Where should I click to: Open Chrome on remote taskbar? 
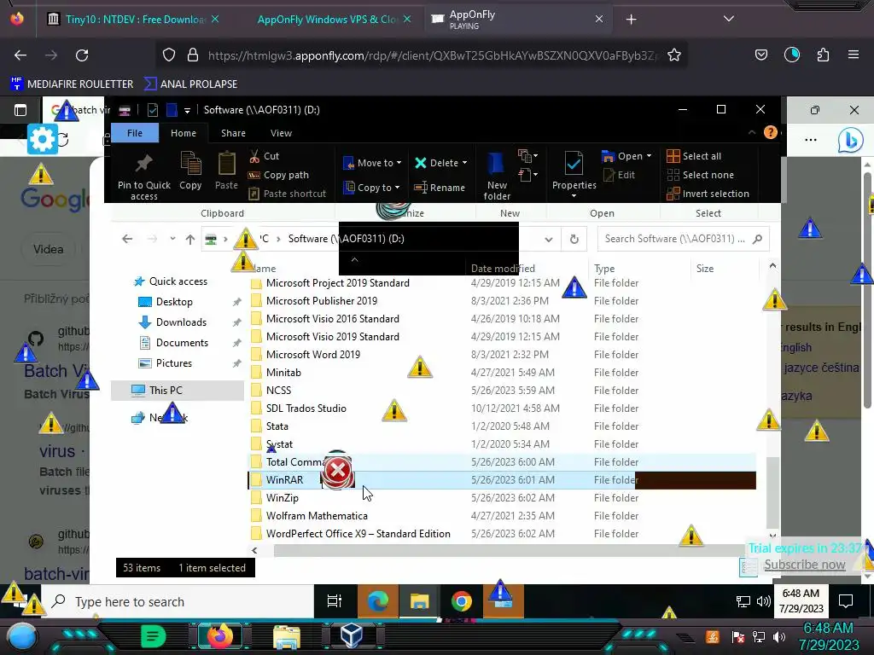462,601
